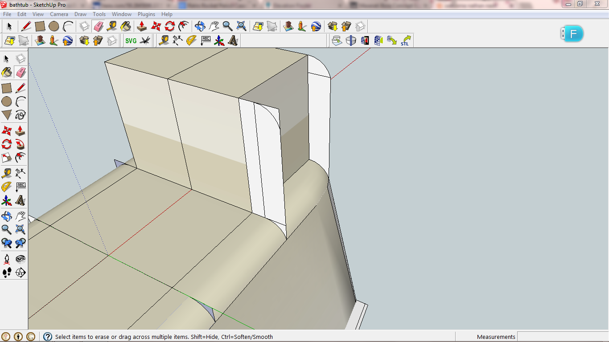Pick the Rotate tool in left toolbar
This screenshot has height=342, width=609.
pos(7,144)
